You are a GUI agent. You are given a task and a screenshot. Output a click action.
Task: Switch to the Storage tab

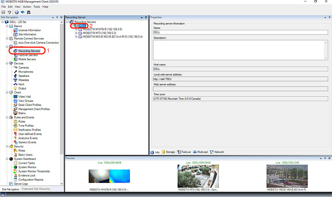tap(168, 152)
